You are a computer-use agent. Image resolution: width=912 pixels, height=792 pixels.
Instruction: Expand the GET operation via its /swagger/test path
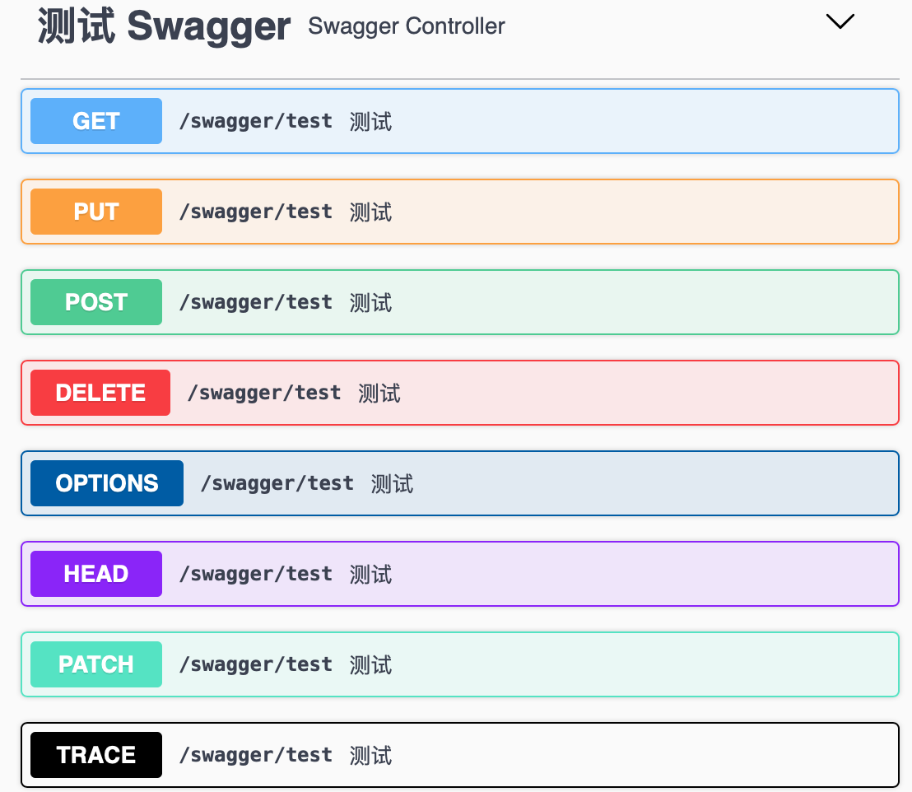click(x=256, y=121)
